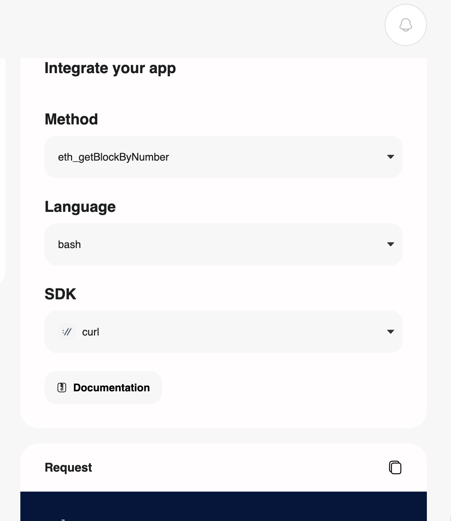Open the Language dropdown set to bash
Image resolution: width=451 pixels, height=521 pixels.
[x=224, y=244]
